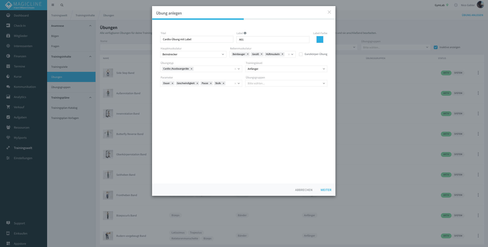
Task: Open the hamburger menu icon
Action: coord(53,5)
